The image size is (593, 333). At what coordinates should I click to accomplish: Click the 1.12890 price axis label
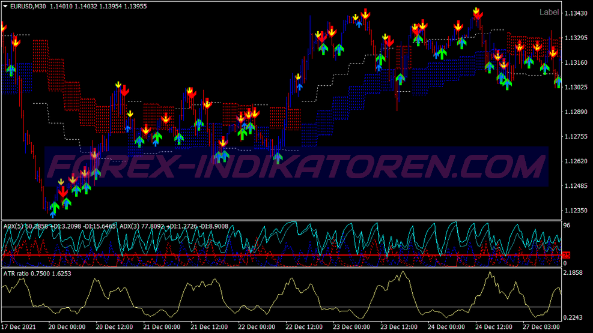pos(576,112)
